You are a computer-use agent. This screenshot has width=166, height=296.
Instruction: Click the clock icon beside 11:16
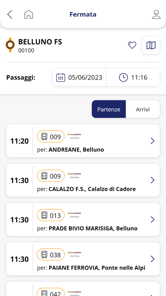tap(123, 77)
